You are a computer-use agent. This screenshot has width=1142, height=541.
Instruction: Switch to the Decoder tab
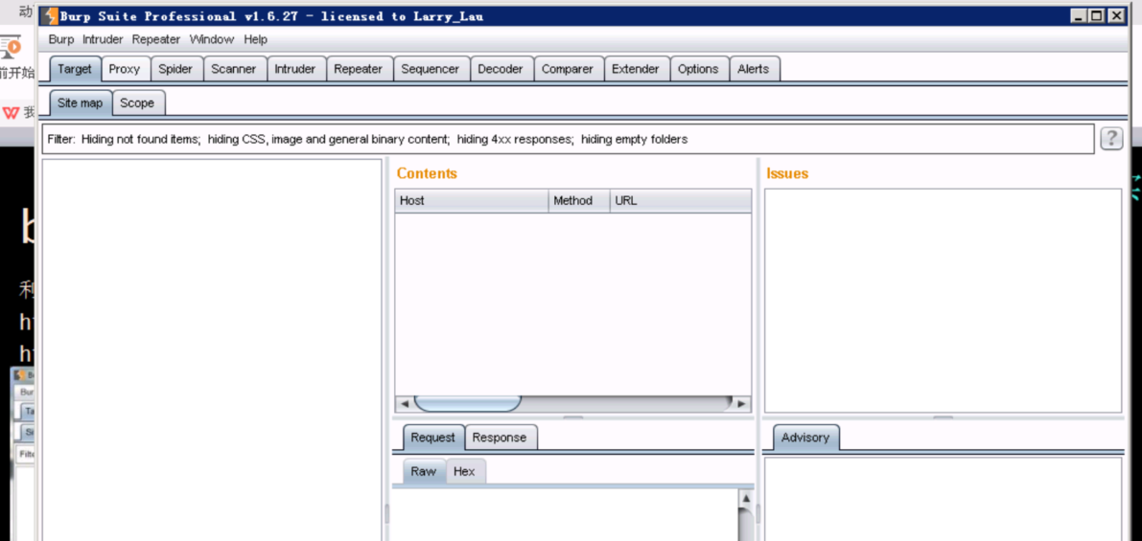point(501,69)
